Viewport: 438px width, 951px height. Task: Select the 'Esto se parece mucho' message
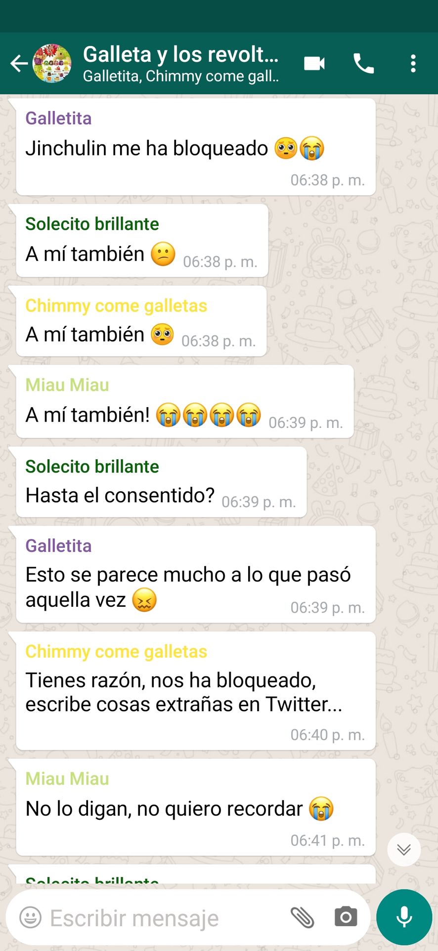tap(196, 575)
